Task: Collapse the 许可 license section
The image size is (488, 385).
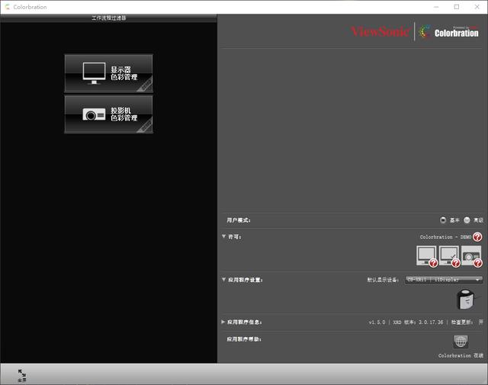Action: pos(223,236)
